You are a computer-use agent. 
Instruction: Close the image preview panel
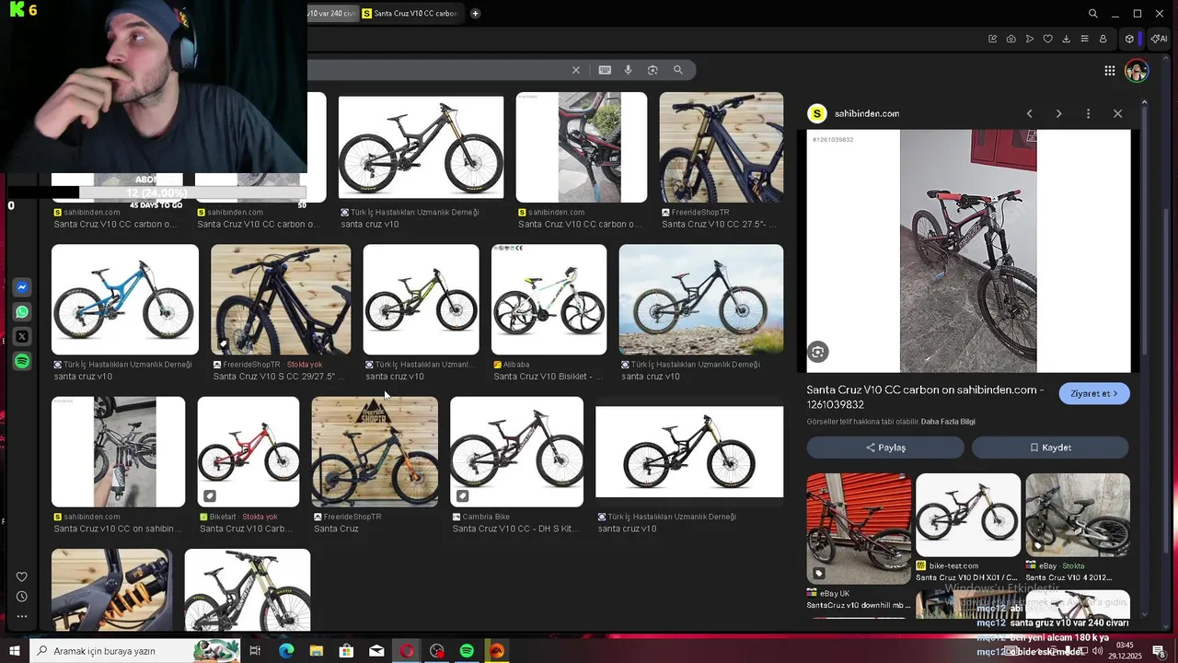click(1117, 113)
